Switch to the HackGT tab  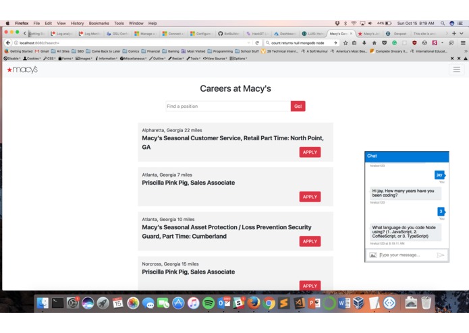tap(257, 34)
